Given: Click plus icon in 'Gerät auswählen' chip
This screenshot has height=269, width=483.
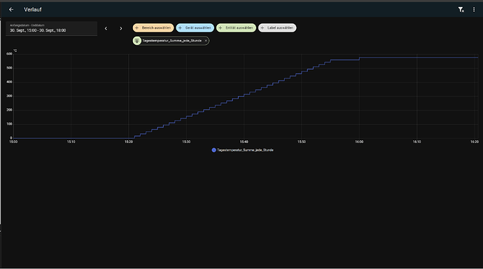Looking at the screenshot, I should (180, 28).
